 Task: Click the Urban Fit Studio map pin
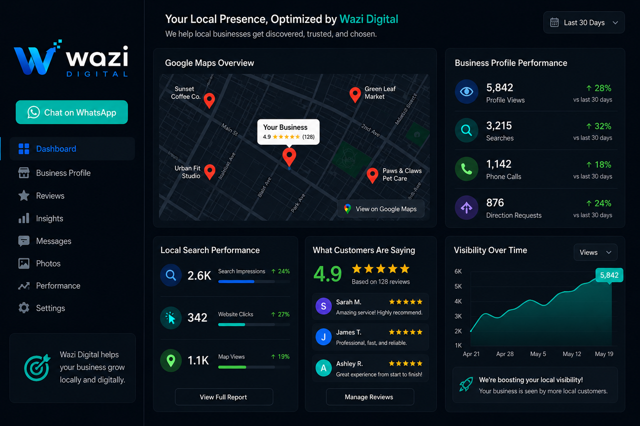click(209, 172)
